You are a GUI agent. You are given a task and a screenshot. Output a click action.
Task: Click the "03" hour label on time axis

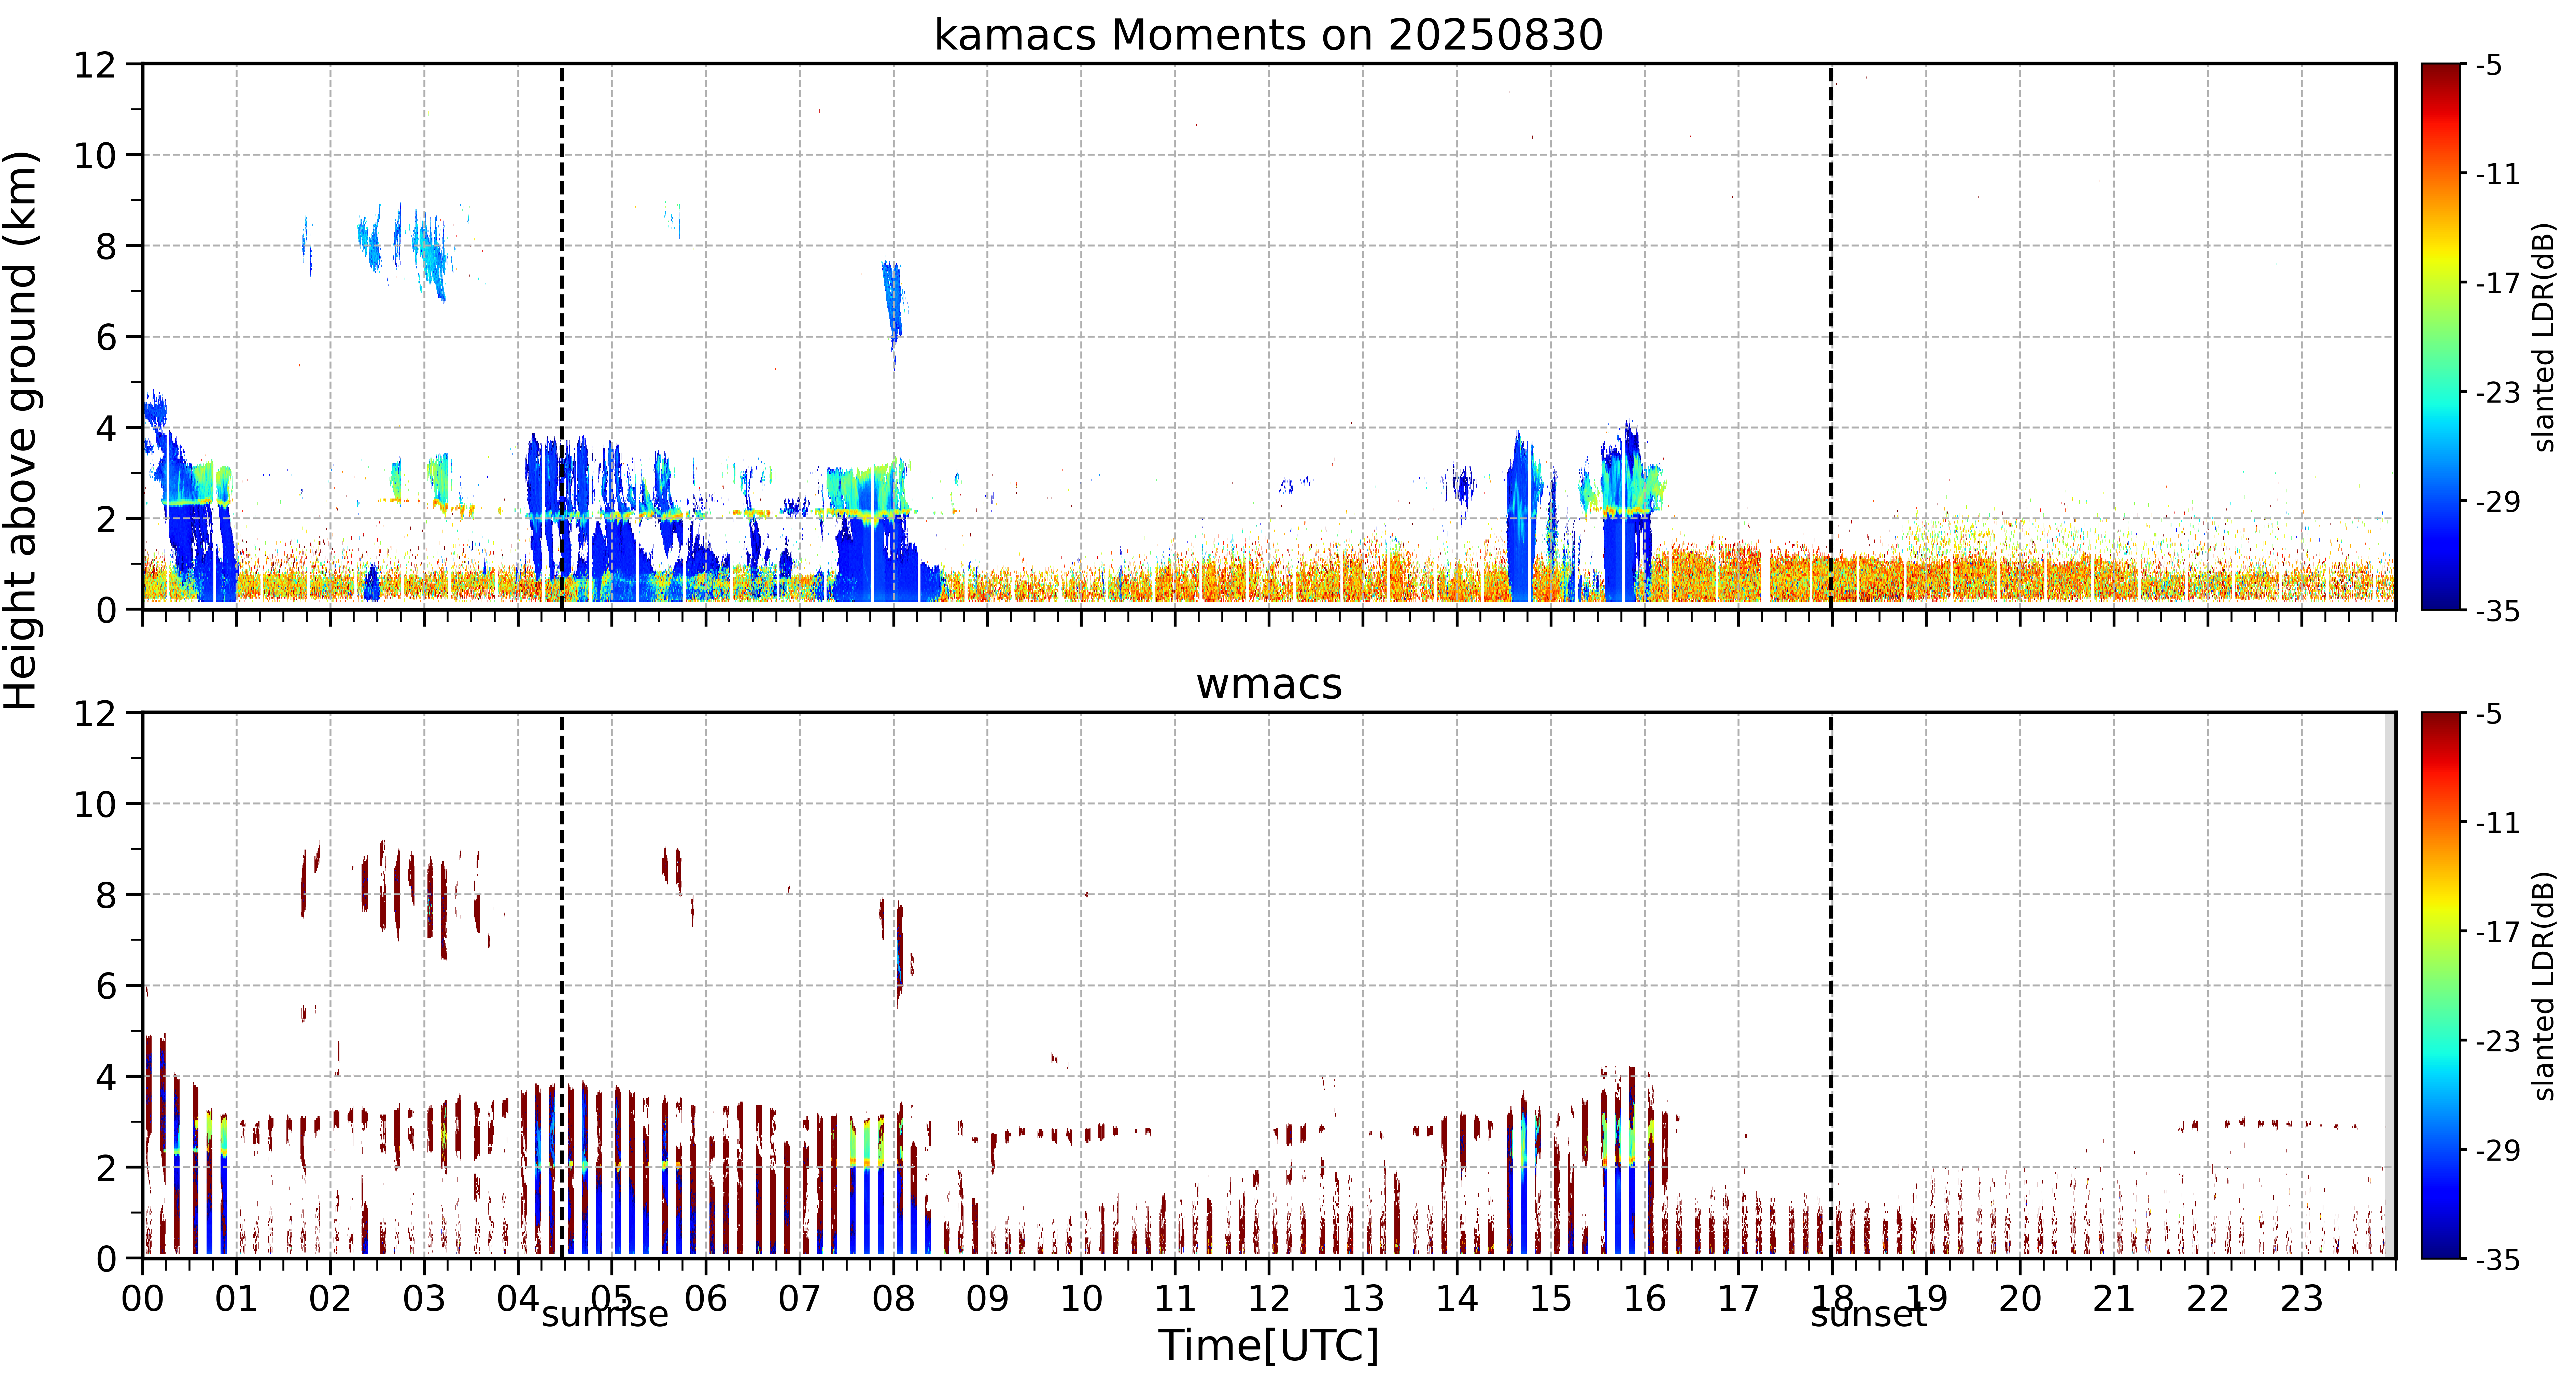[424, 1299]
